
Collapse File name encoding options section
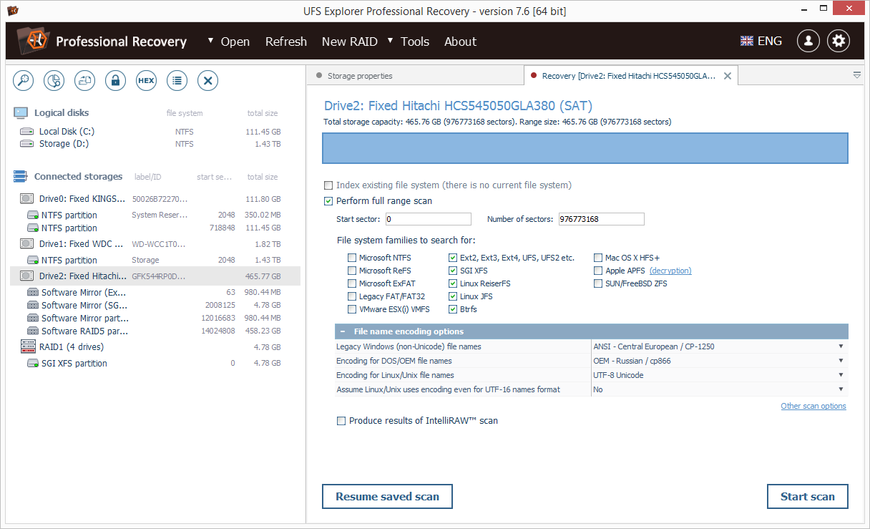pyautogui.click(x=343, y=331)
